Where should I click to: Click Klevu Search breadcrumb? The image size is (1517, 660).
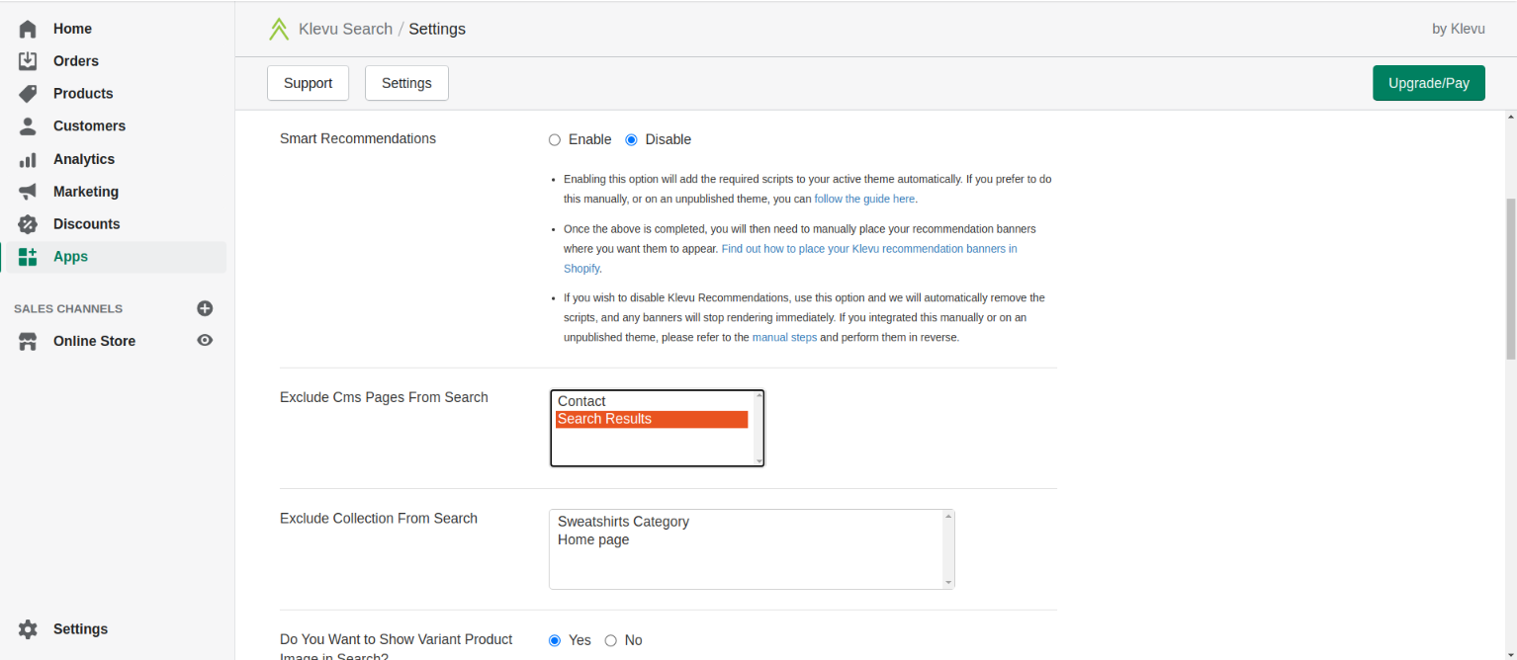point(345,29)
